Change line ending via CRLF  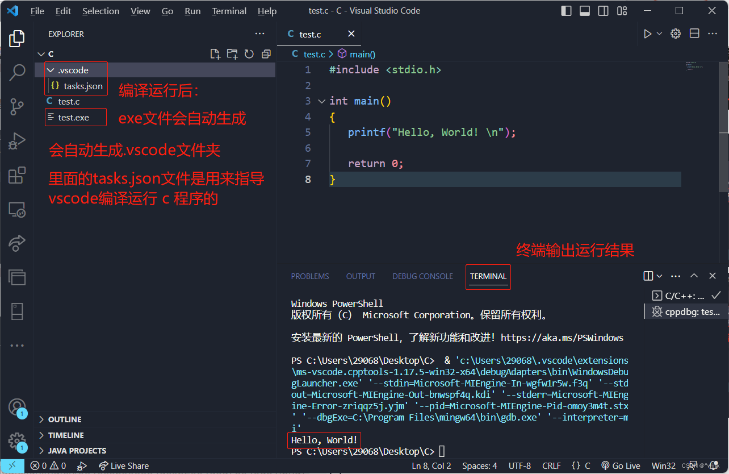click(551, 466)
